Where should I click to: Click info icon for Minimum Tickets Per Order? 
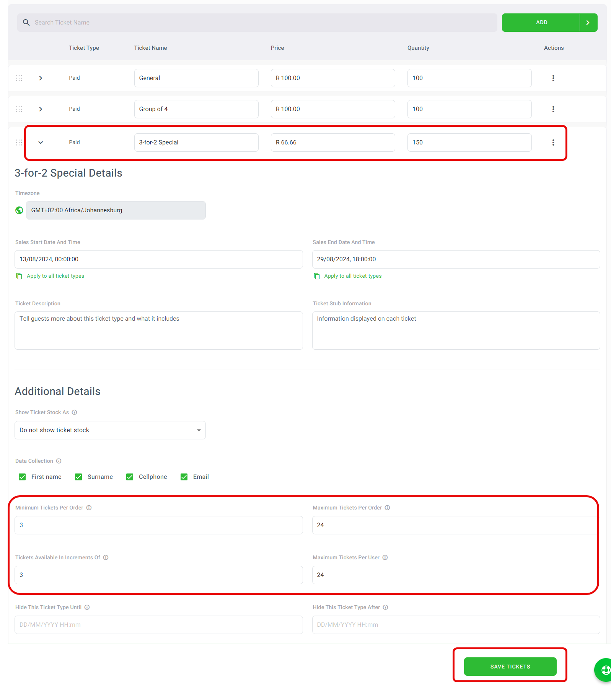point(89,508)
